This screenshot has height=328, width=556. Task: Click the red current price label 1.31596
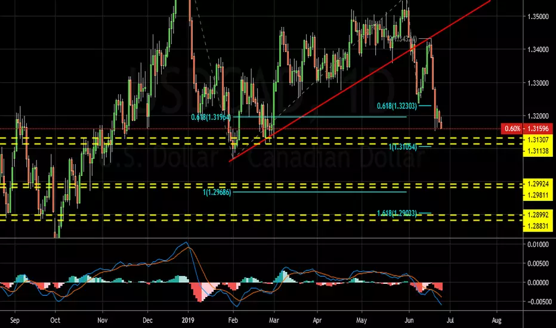pos(538,129)
